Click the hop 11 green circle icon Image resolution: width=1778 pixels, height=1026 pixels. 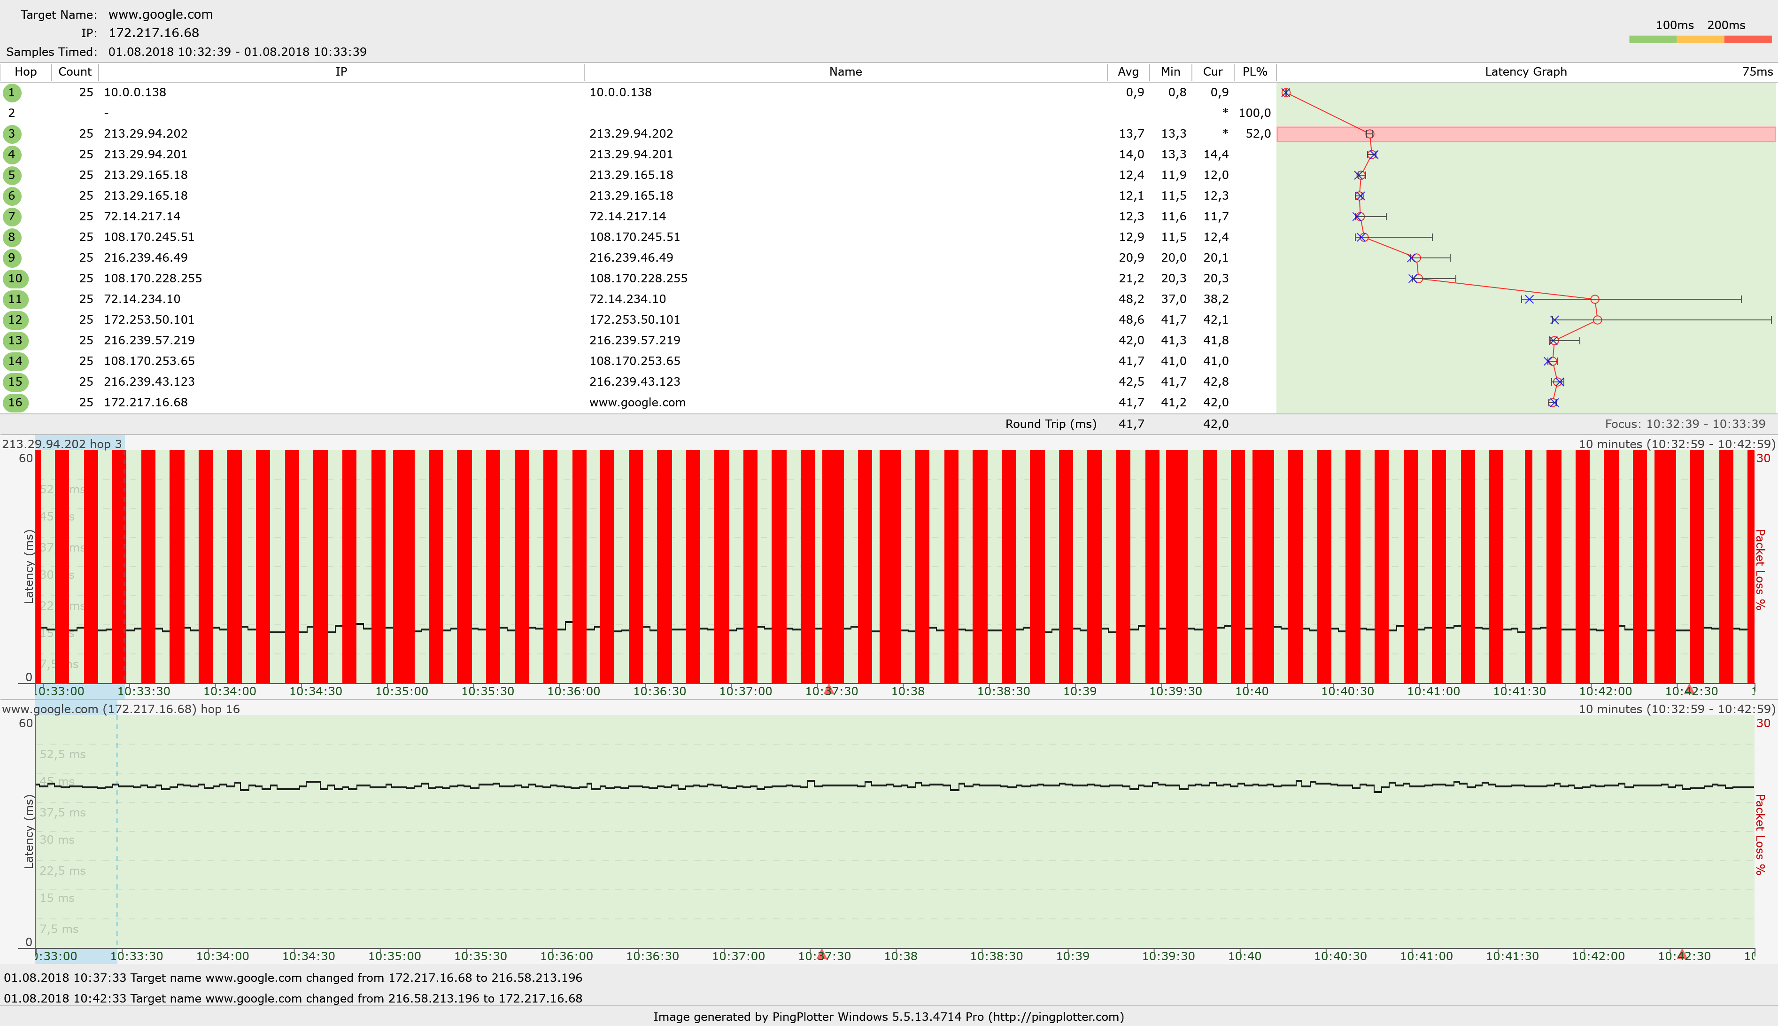(x=15, y=300)
